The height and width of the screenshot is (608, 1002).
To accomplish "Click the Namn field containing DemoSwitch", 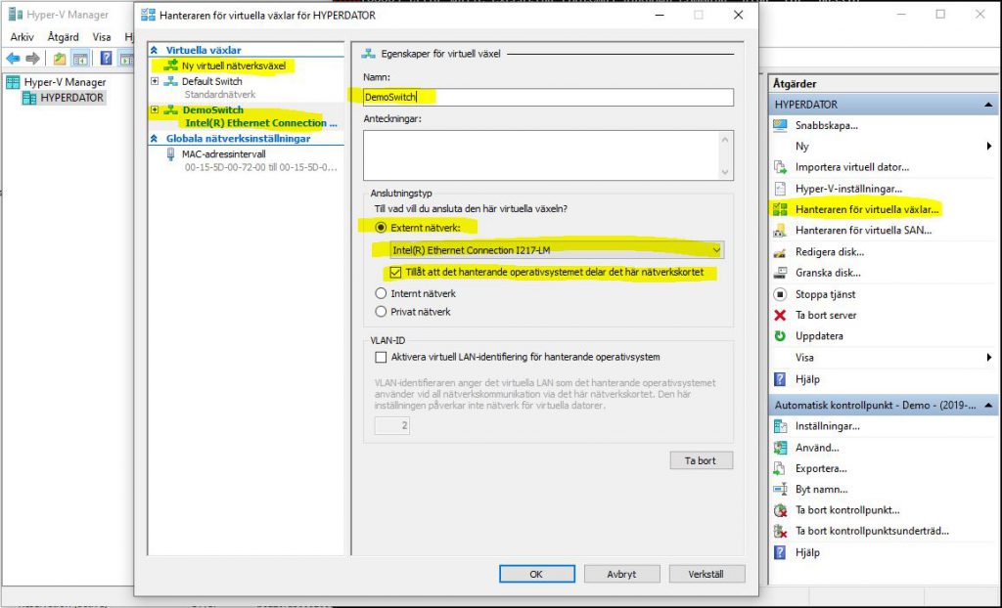I will (x=548, y=97).
